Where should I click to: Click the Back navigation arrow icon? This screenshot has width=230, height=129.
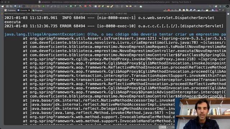tap(130, 6)
